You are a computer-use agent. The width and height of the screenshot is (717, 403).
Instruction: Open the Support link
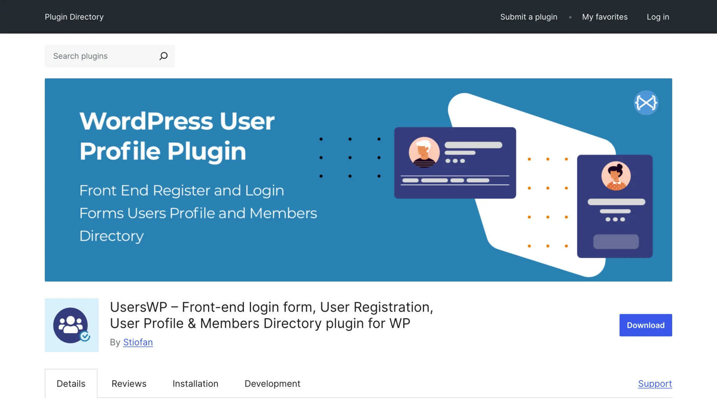point(655,384)
